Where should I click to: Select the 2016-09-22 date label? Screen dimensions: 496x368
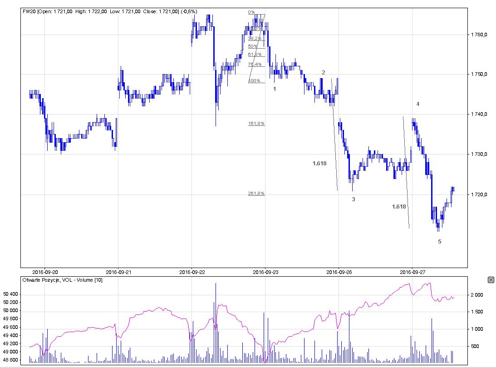[192, 272]
